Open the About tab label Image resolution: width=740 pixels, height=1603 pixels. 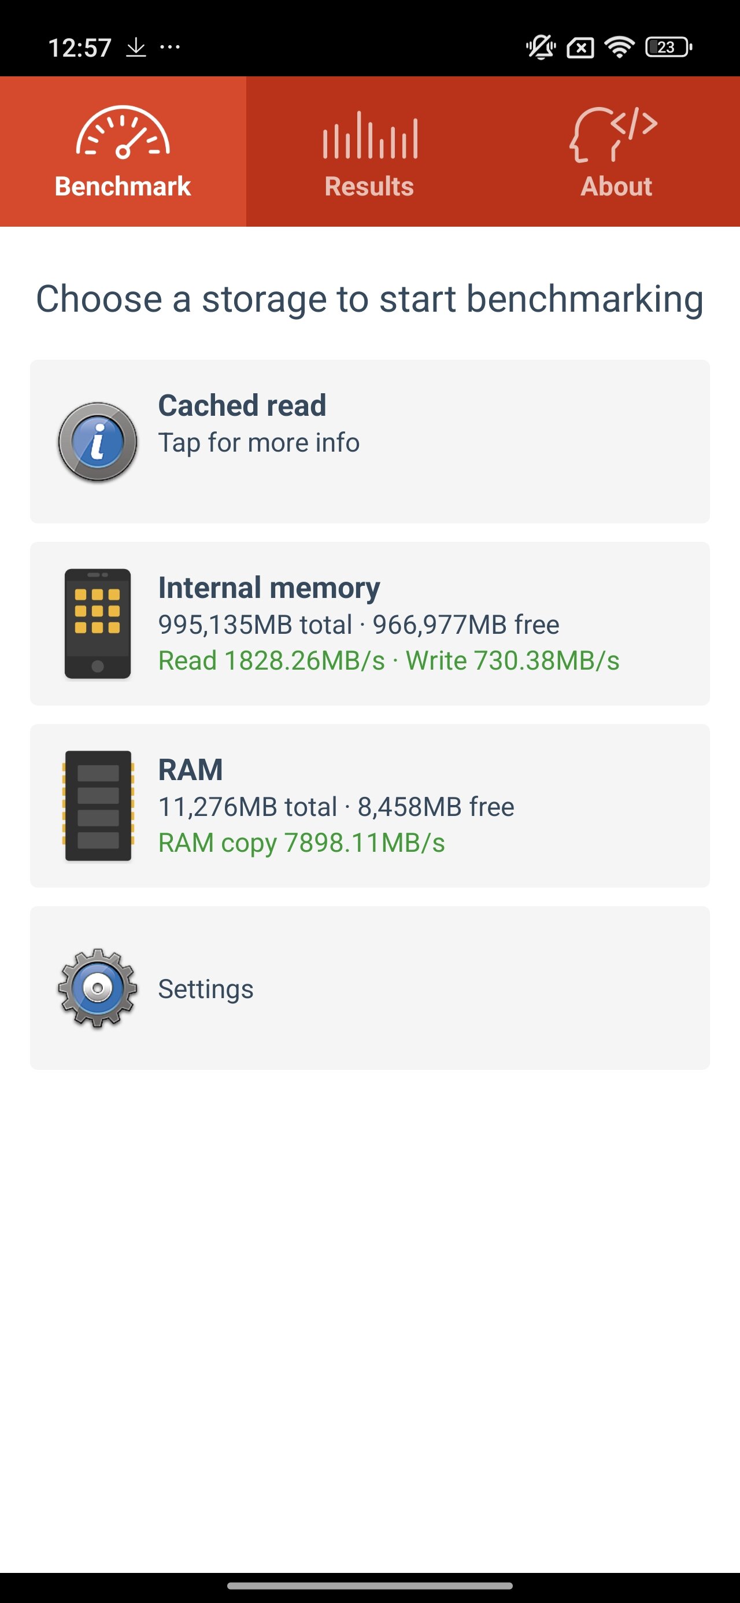coord(616,187)
